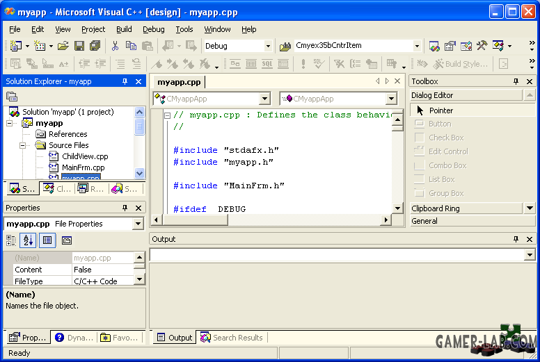
Task: Toggle auto-hide pin on the Properties panel
Action: (x=125, y=208)
